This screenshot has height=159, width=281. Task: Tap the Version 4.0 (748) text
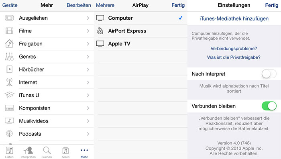click(x=234, y=143)
